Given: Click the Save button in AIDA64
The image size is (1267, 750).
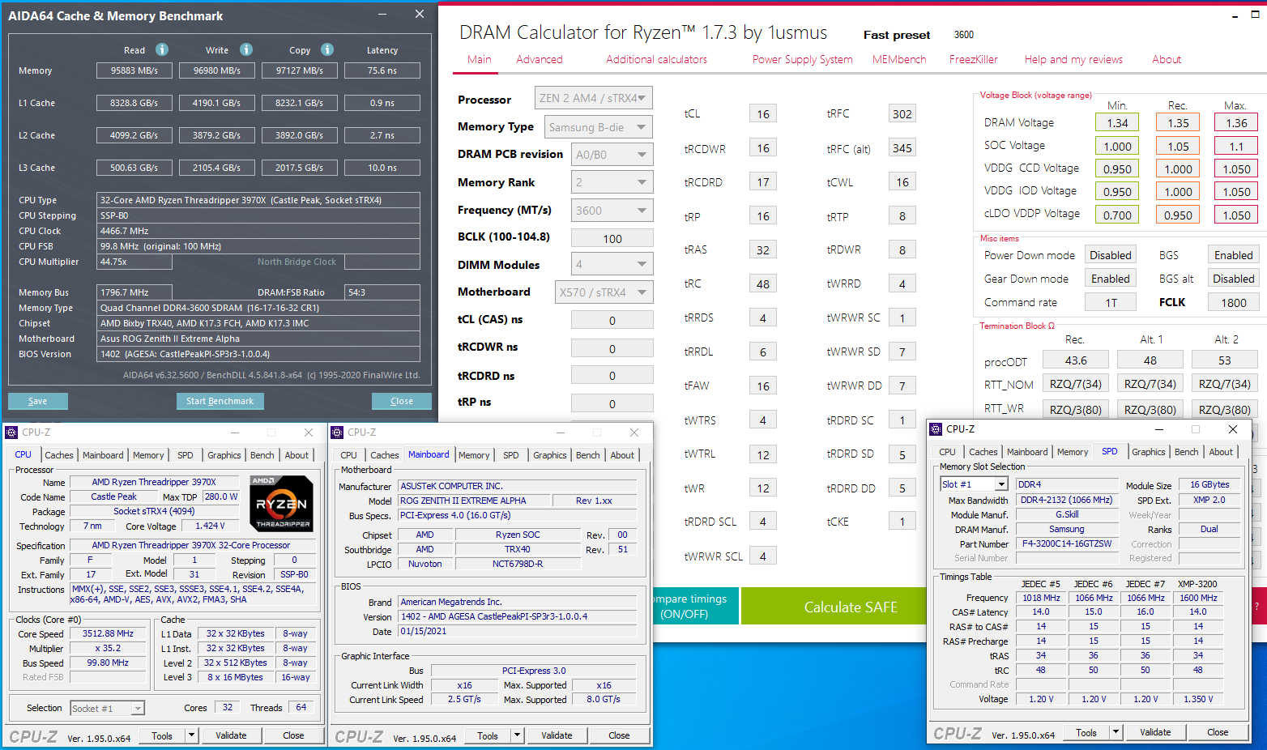Looking at the screenshot, I should click(37, 401).
